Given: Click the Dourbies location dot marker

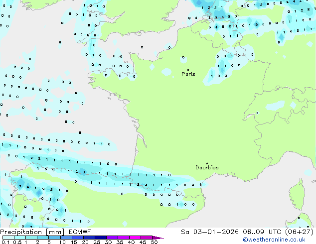Looking at the screenshot, I should 207,163.
